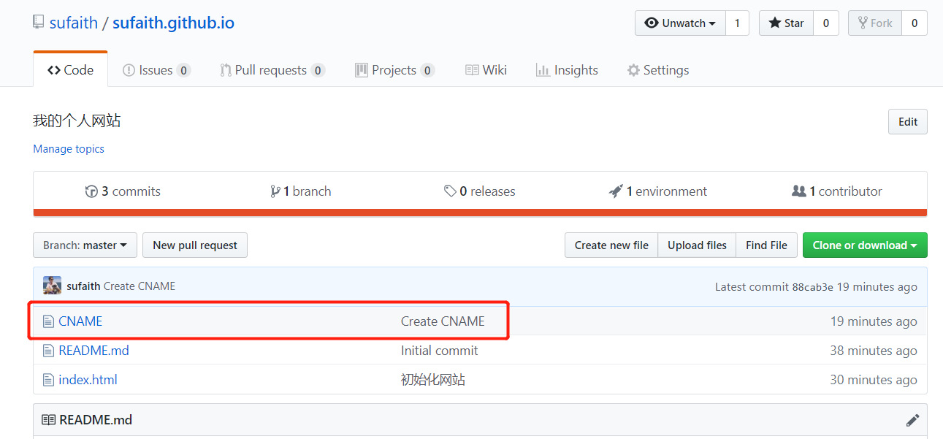The height and width of the screenshot is (439, 943).
Task: Open the README.md file in file list
Action: click(93, 351)
